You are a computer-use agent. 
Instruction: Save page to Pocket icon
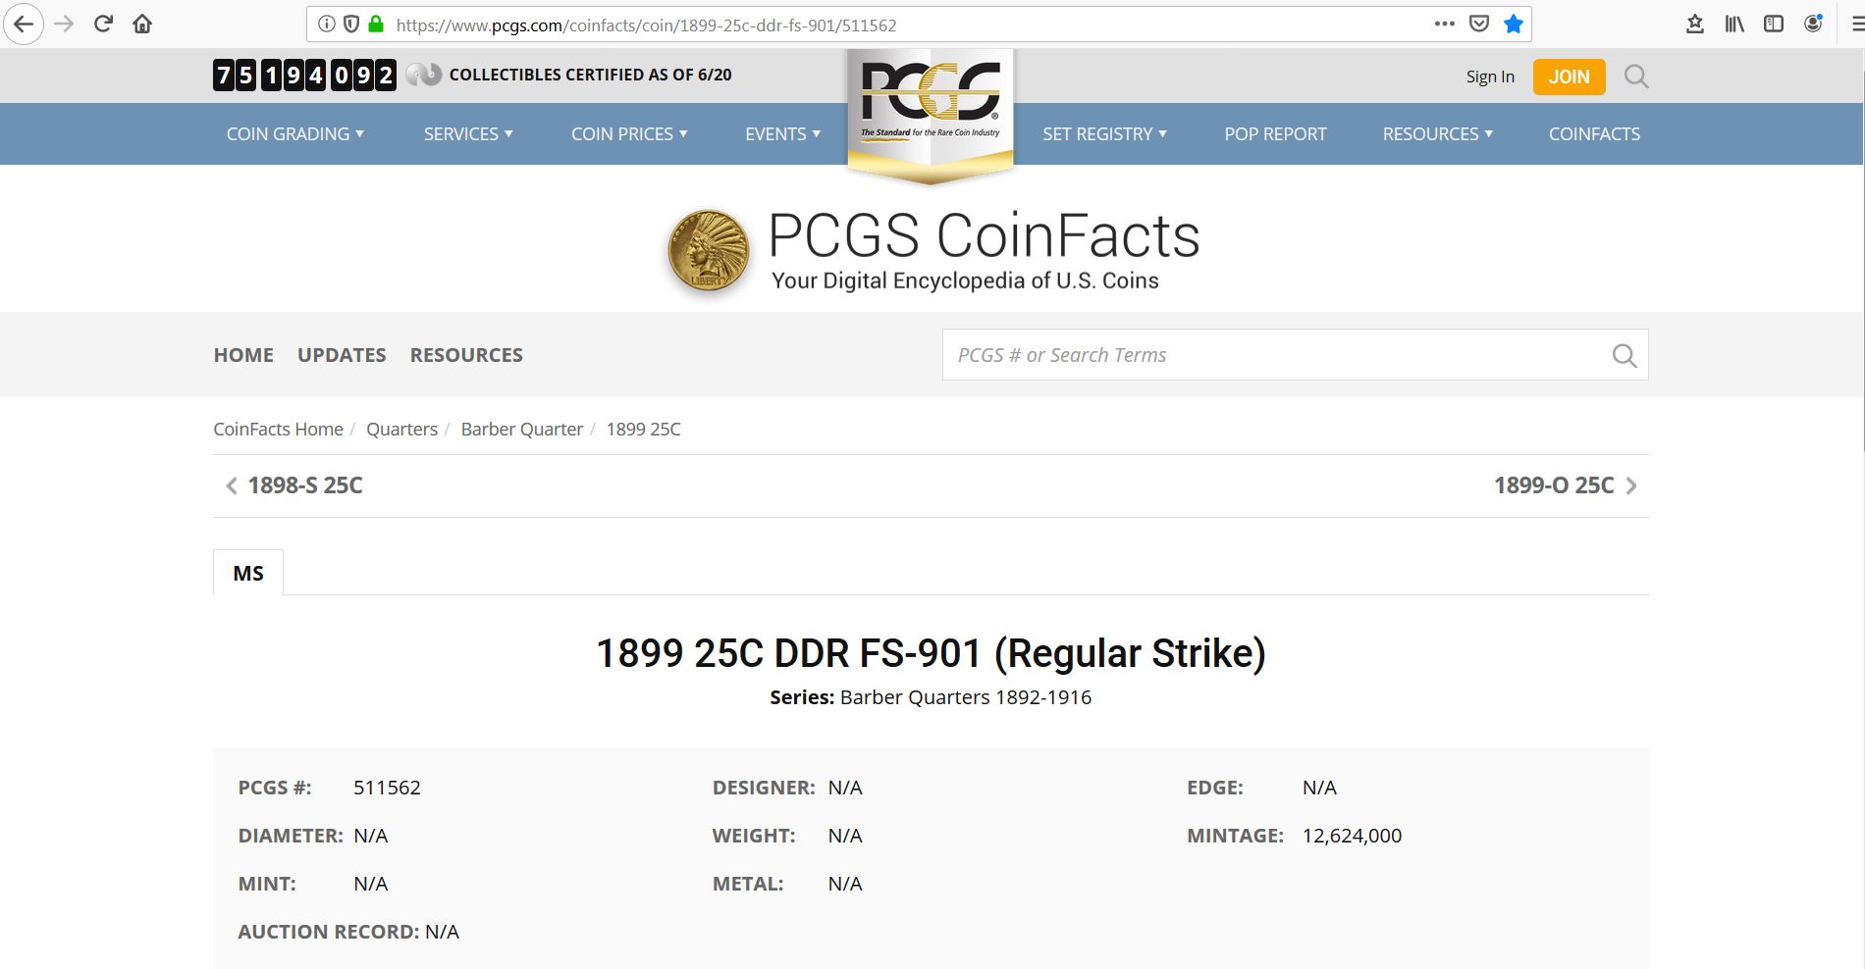tap(1479, 25)
